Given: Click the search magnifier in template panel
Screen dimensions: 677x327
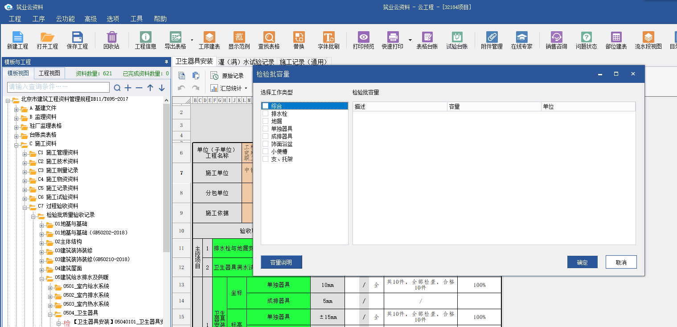Looking at the screenshot, I should (117, 88).
